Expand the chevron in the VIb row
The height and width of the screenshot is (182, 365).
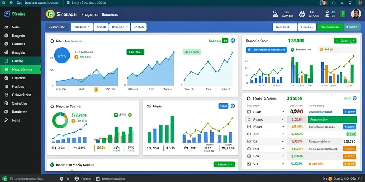283,164
